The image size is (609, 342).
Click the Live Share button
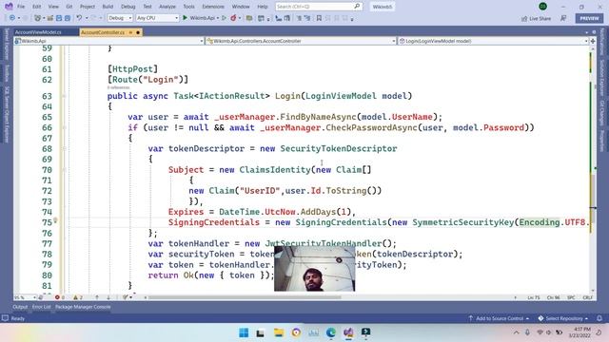pos(536,18)
